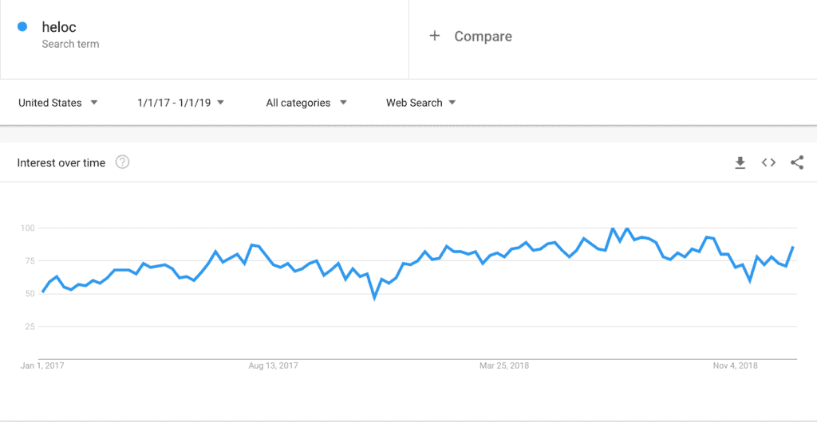The height and width of the screenshot is (422, 817).
Task: Click the 50 value axis label
Action: [x=30, y=294]
